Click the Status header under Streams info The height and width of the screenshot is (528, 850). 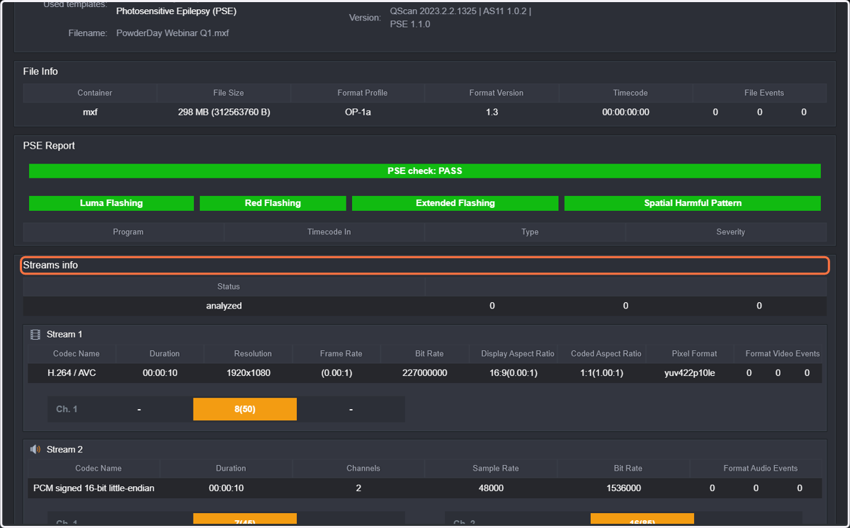point(229,287)
